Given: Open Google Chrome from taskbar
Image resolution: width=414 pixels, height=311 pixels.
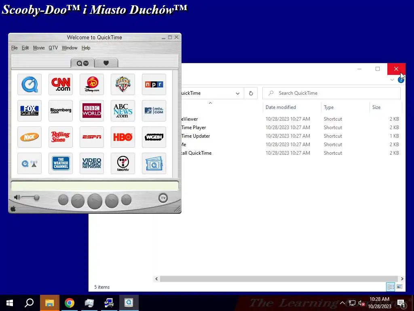Looking at the screenshot, I should tap(70, 303).
